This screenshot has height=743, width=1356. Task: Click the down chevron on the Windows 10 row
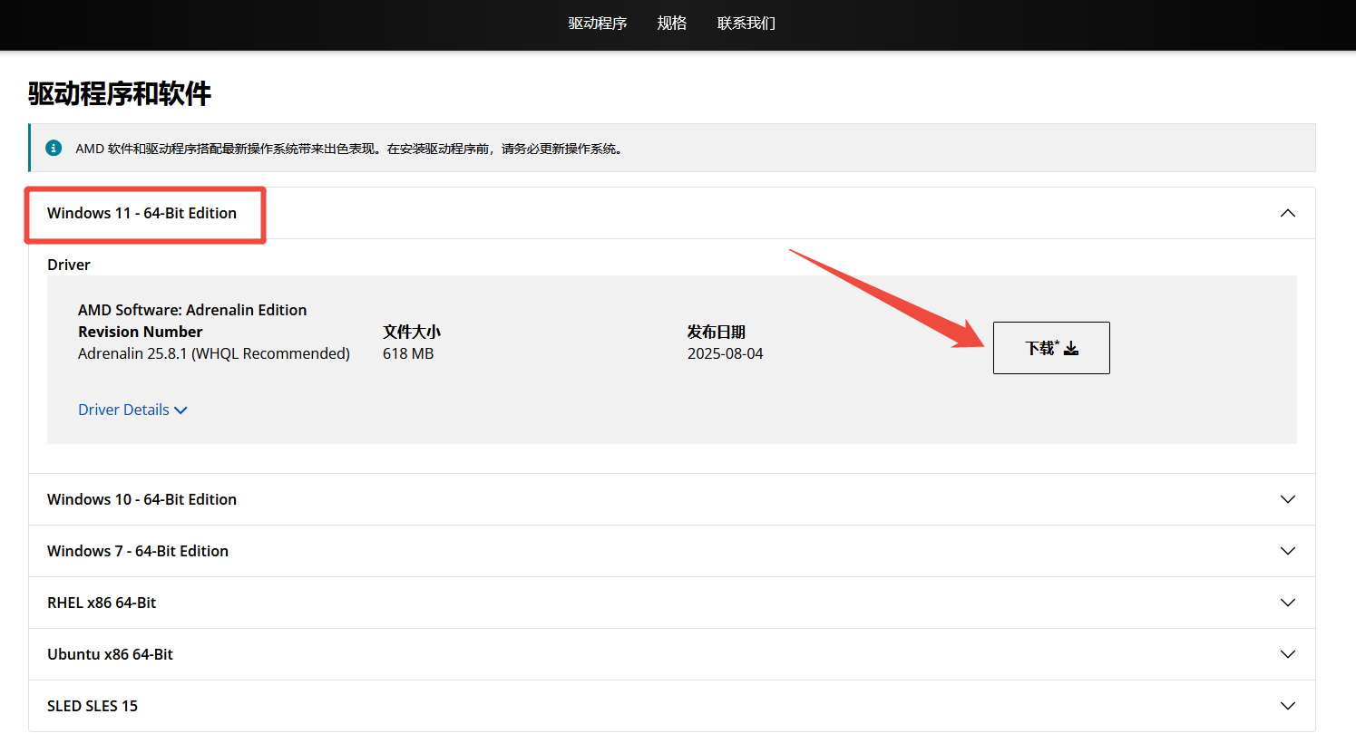click(x=1288, y=499)
